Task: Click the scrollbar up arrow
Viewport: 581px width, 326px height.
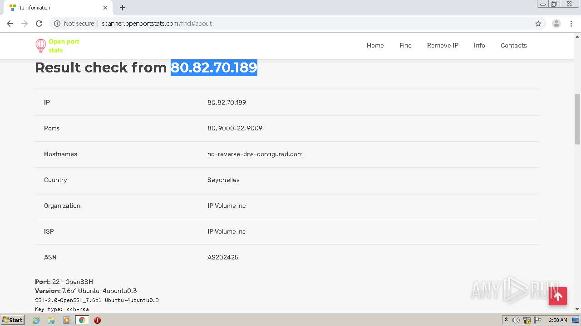Action: tap(577, 36)
